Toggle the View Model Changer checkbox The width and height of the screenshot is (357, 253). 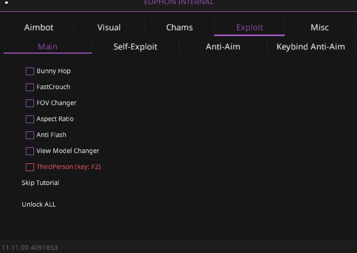tap(30, 151)
